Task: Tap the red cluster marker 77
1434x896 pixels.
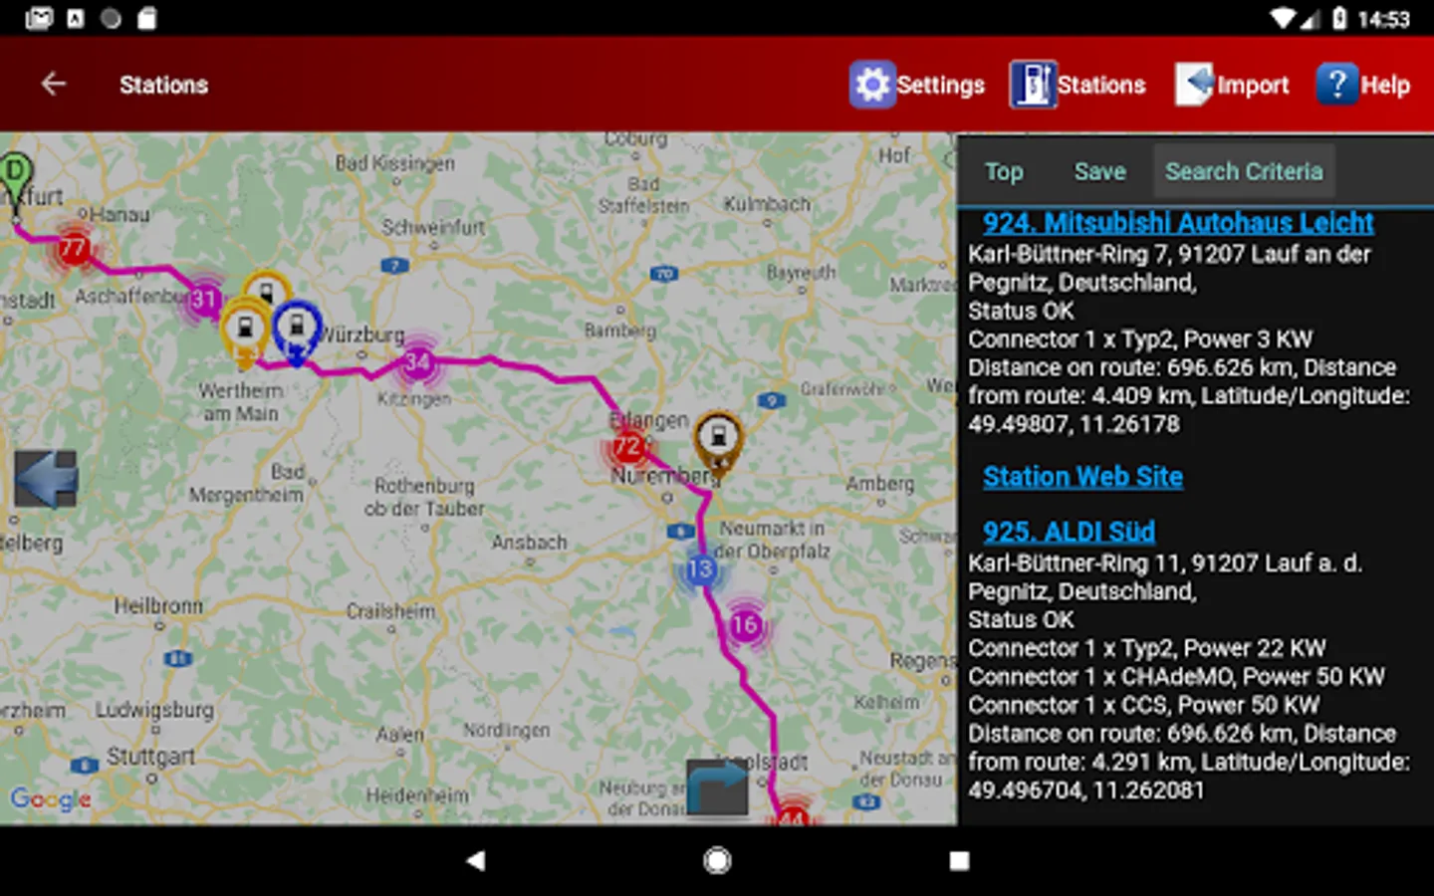Action: coord(73,248)
